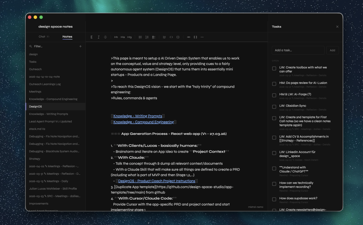The width and height of the screenshot is (363, 225).
Task: Check 'Linkedin Account für design_space' task
Action: click(x=274, y=153)
